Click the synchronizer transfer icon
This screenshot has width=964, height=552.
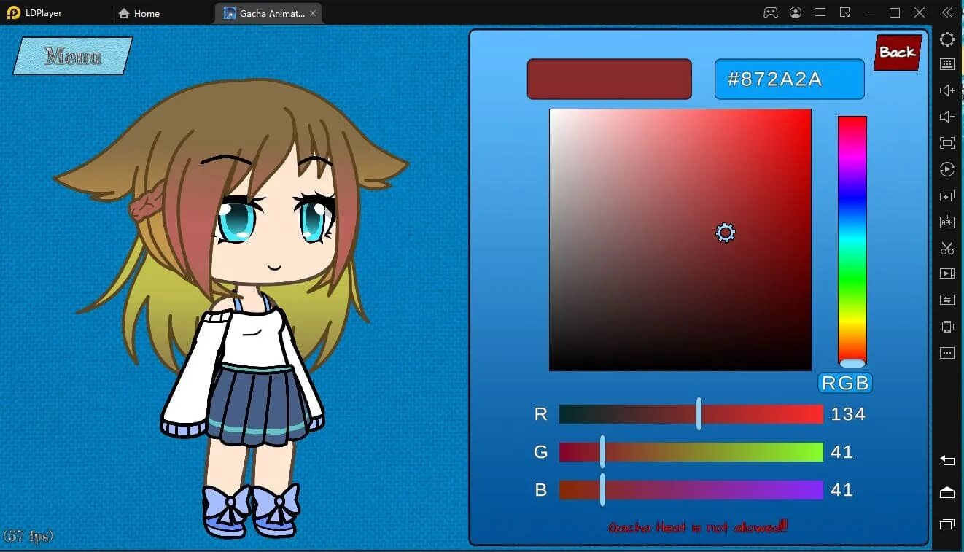pyautogui.click(x=946, y=300)
